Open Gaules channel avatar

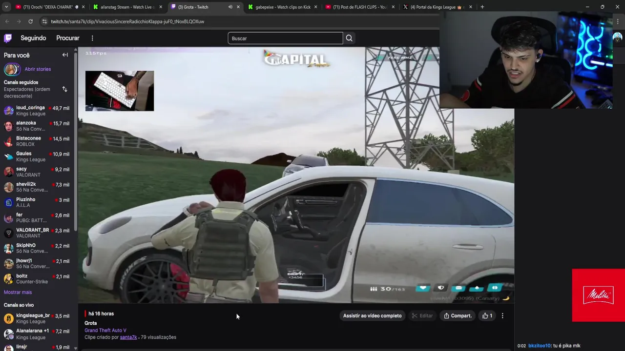point(9,156)
